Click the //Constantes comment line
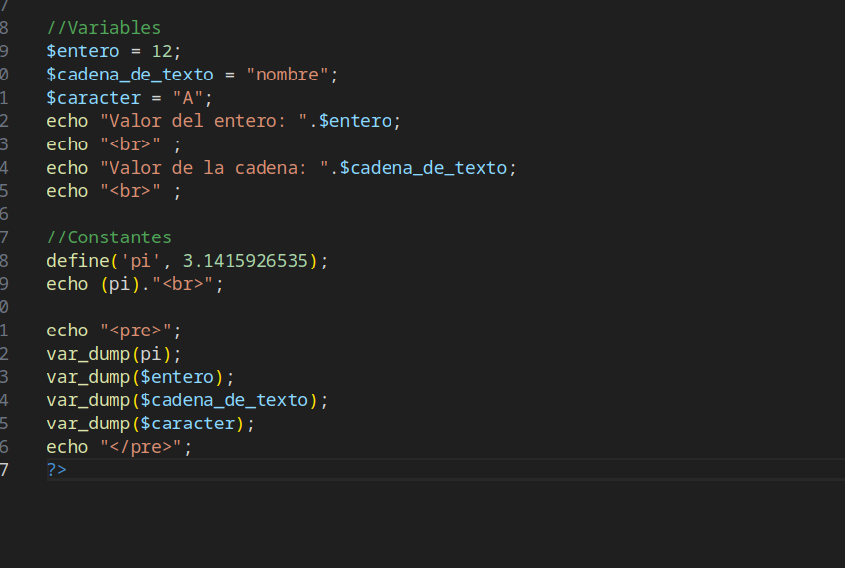 click(110, 237)
